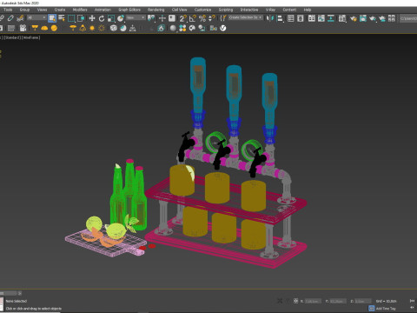Open the Modifiers menu
The image size is (417, 313).
80,10
